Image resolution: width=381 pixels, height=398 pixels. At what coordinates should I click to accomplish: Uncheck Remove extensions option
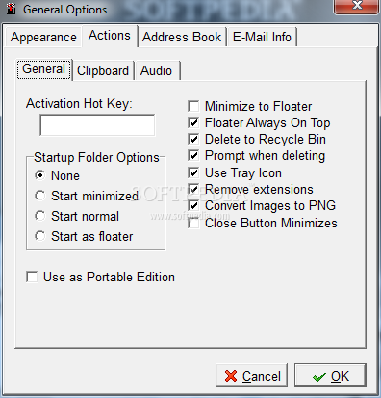pyautogui.click(x=193, y=189)
